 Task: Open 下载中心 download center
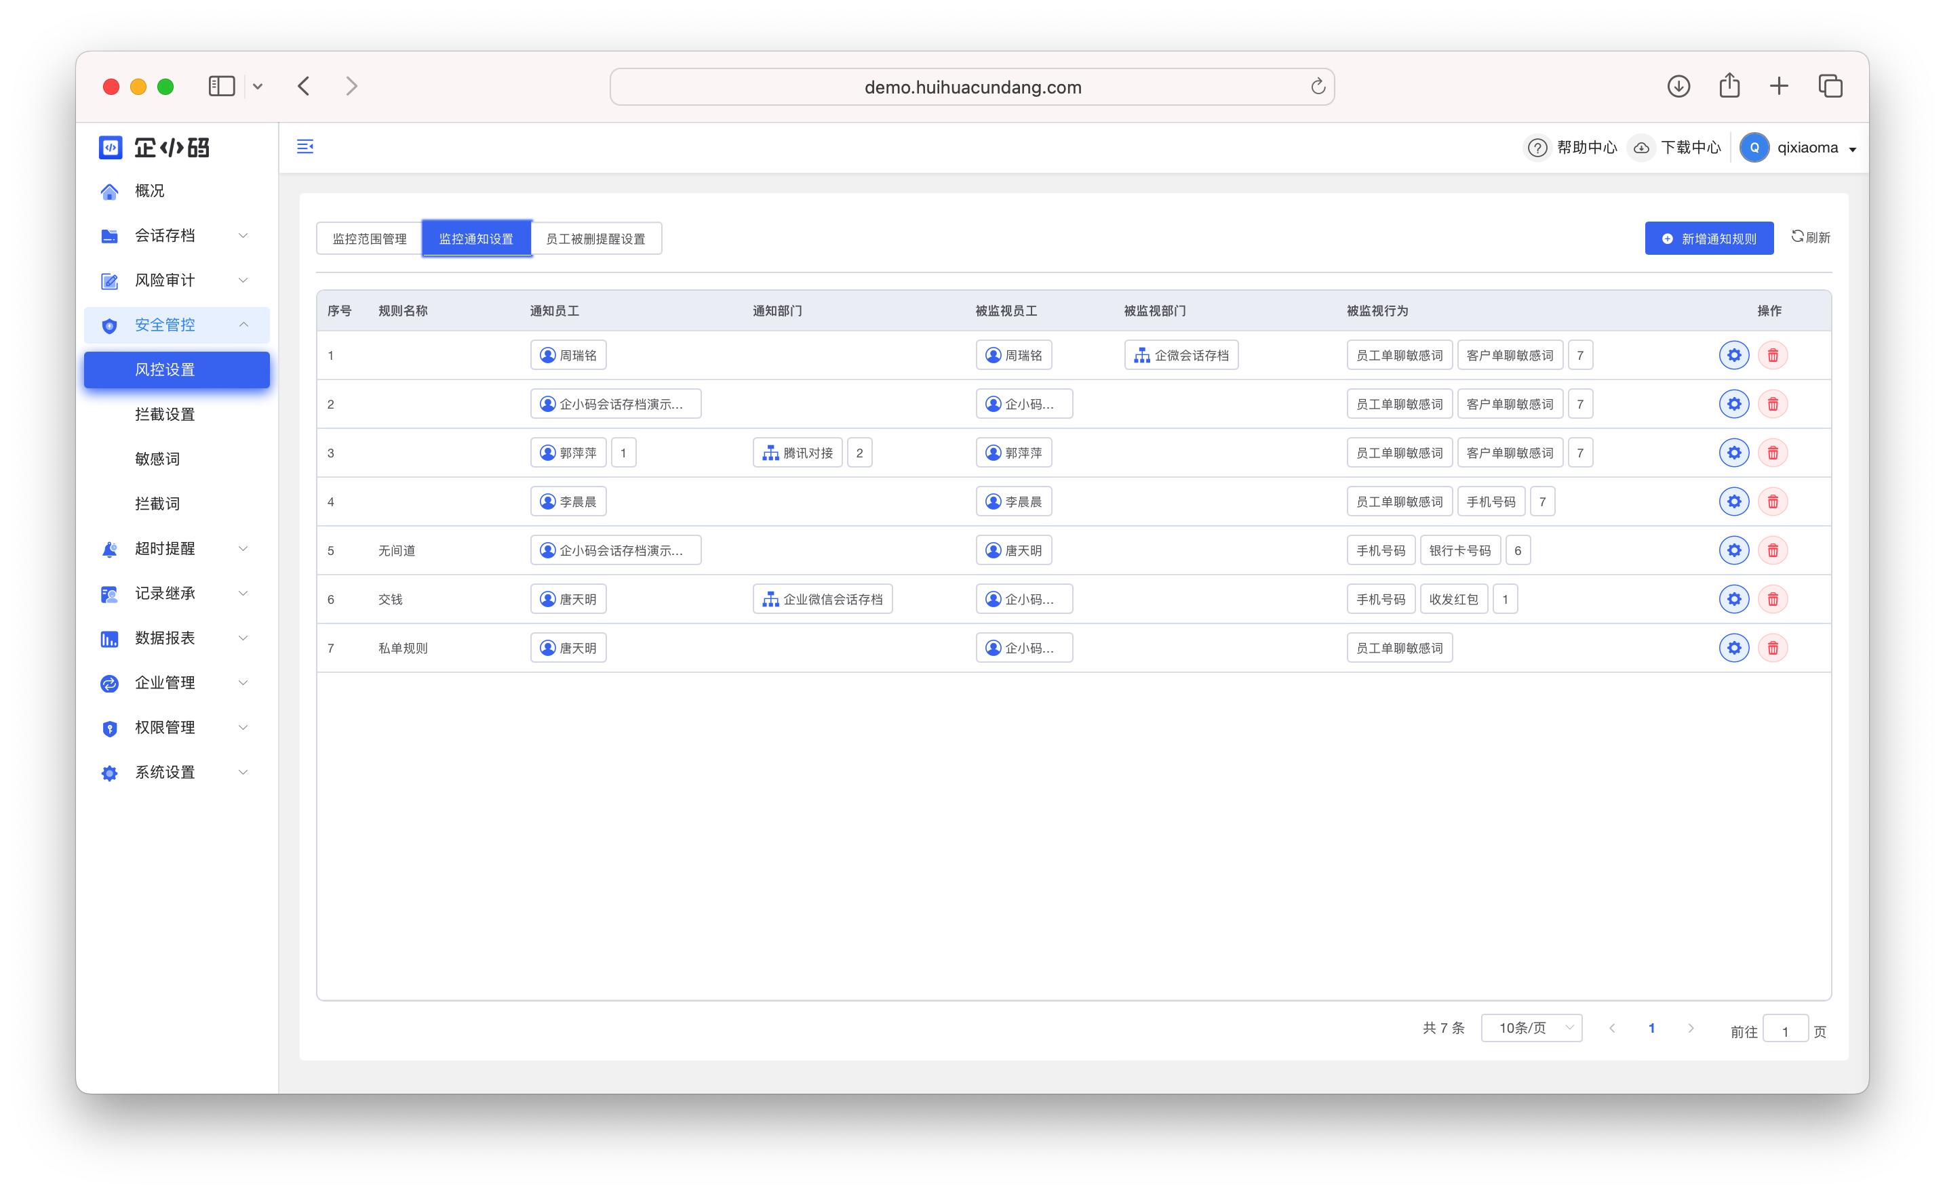(x=1674, y=148)
